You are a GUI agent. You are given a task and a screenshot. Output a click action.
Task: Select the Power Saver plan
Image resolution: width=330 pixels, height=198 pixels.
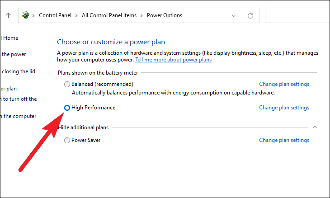[67, 140]
